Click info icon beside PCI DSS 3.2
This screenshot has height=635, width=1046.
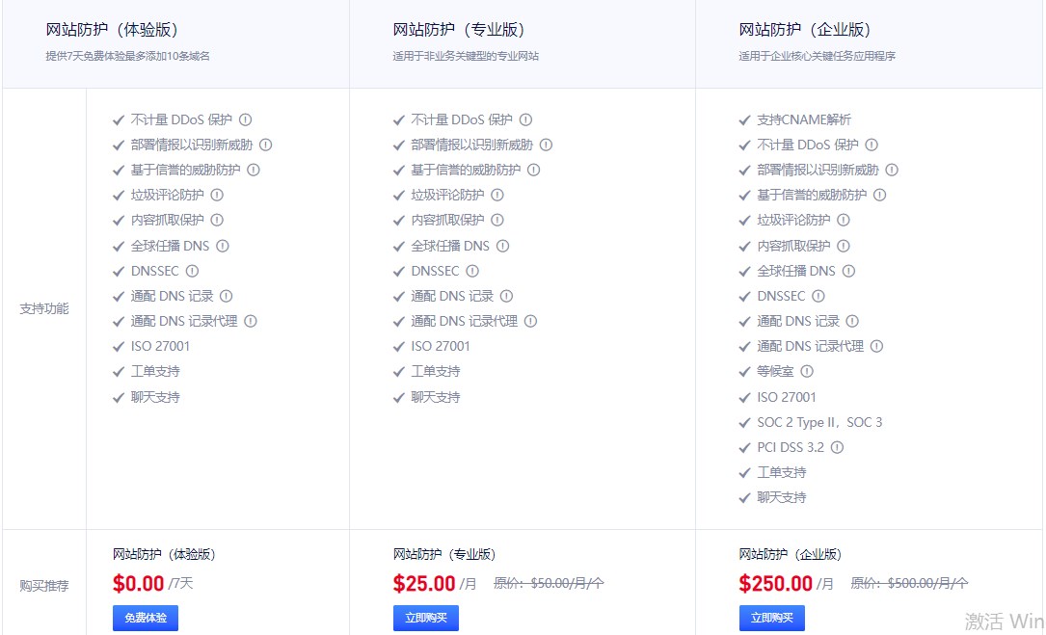coord(837,447)
